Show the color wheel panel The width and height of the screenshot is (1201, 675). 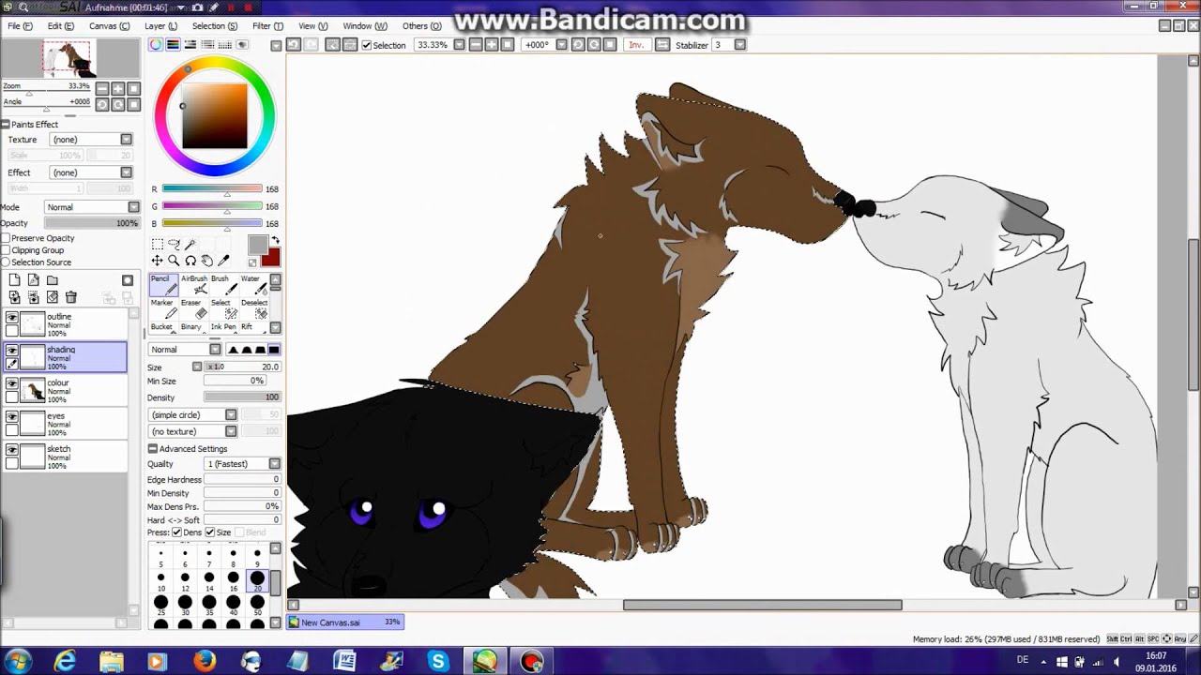coord(156,44)
